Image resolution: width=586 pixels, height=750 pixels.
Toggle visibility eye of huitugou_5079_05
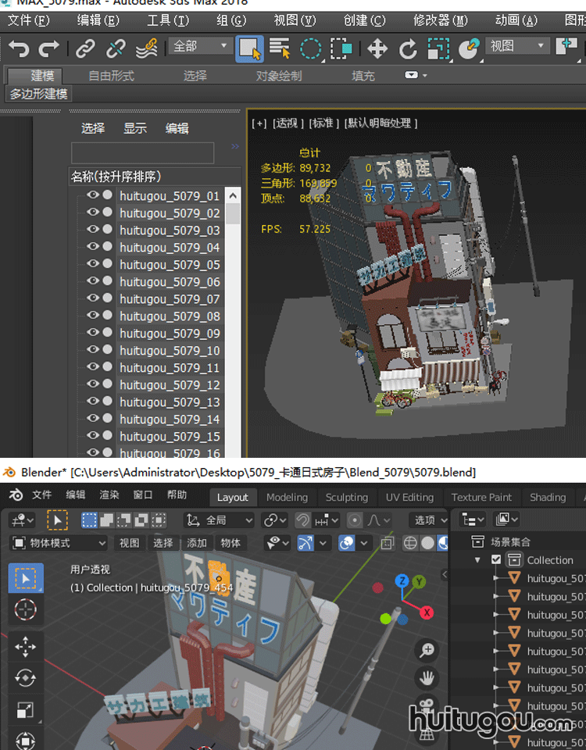[x=92, y=264]
